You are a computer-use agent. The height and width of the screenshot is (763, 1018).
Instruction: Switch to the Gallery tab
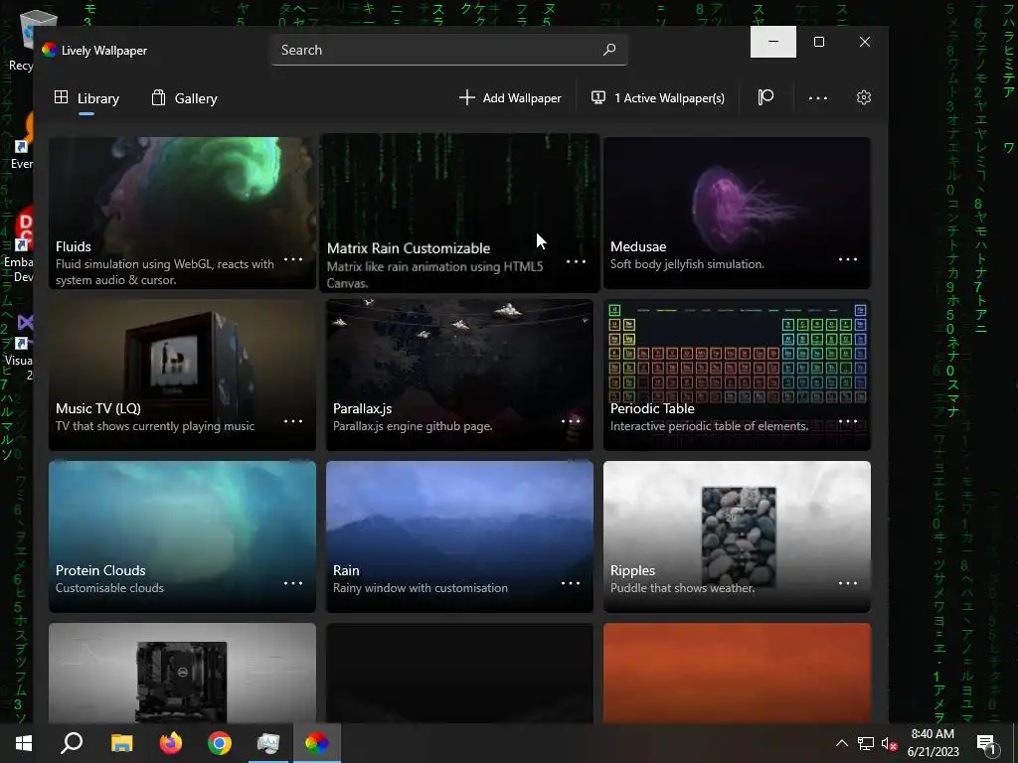point(184,98)
